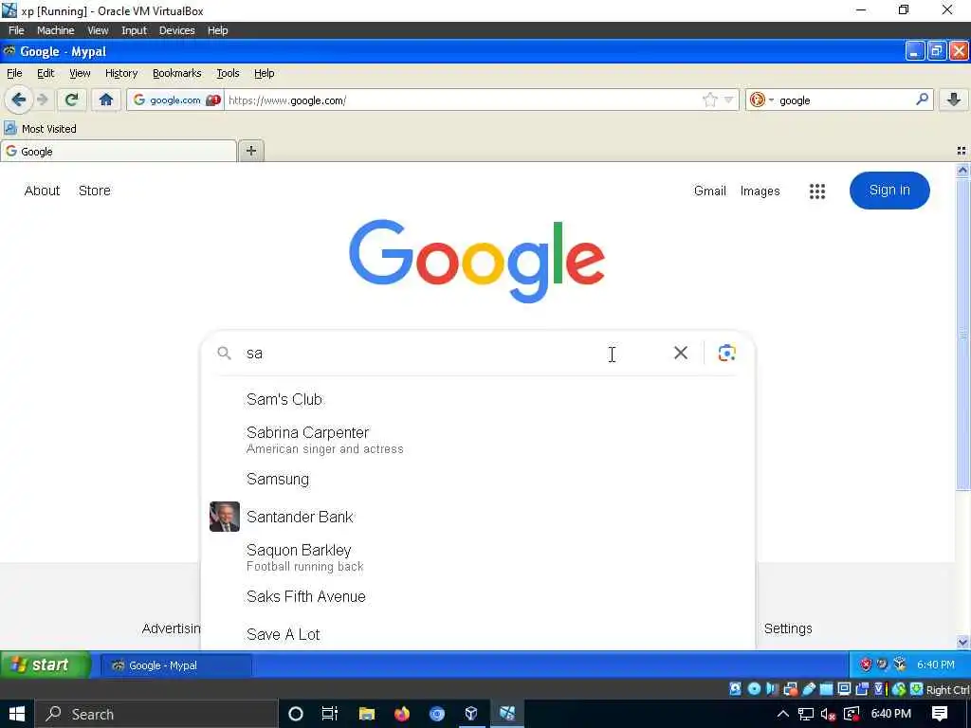Open the URL history dropdown arrow
The height and width of the screenshot is (728, 971).
729,100
